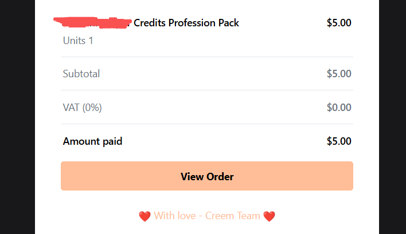The image size is (406, 234).
Task: Click the 'With love - Creem Team' text
Action: coord(207,216)
